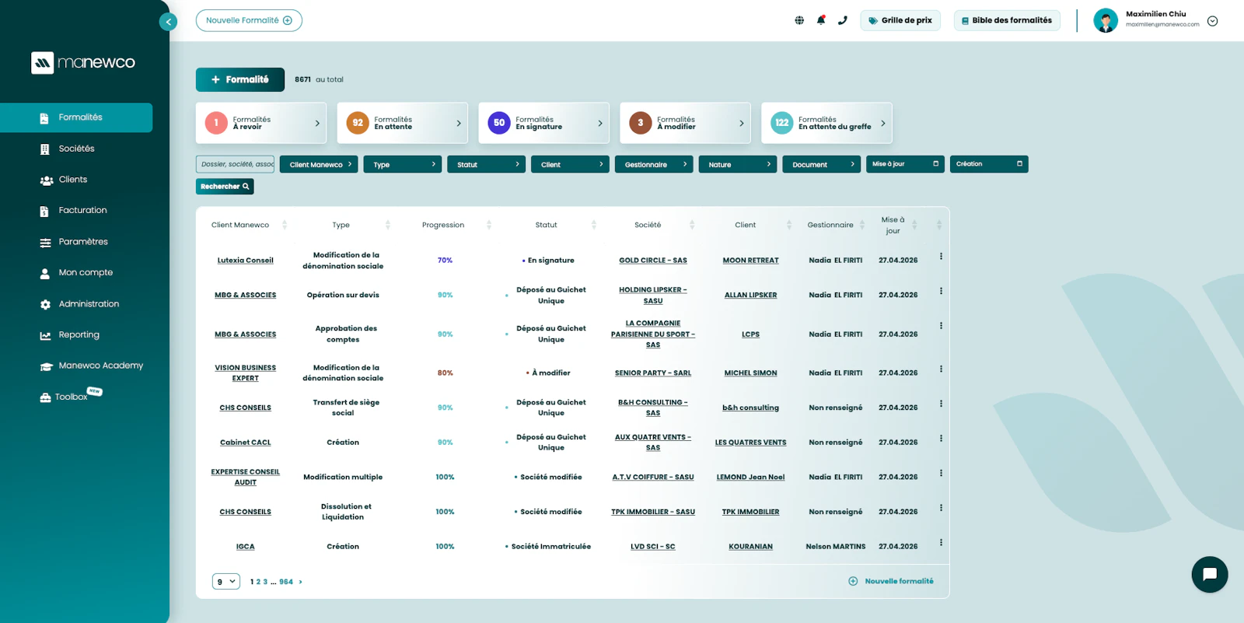
Task: Open the Nature filter dropdown
Action: (738, 164)
